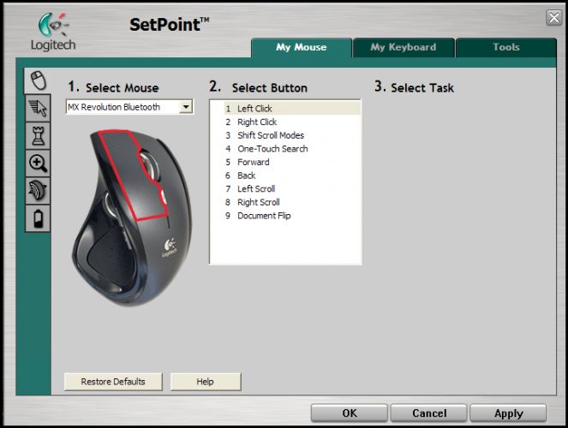The height and width of the screenshot is (428, 568).
Task: Select Back button entry
Action: click(292, 175)
